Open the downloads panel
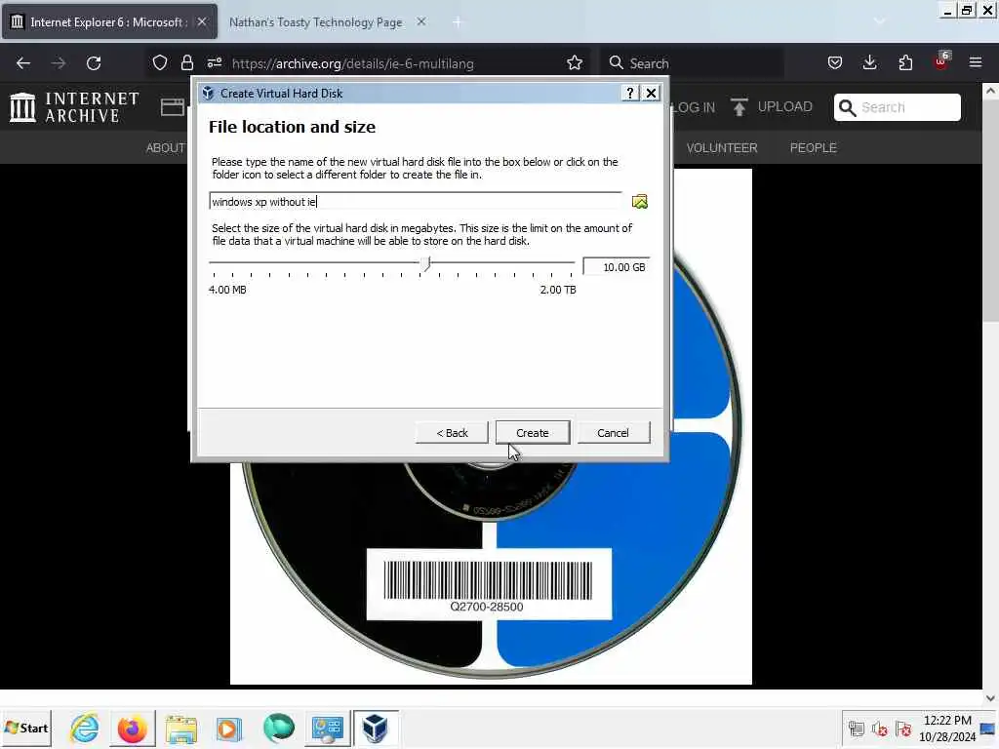The image size is (999, 749). (869, 63)
